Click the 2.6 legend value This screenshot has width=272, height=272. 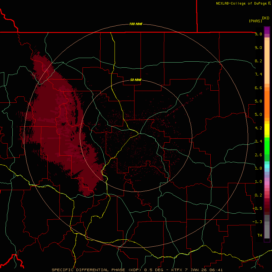tap(258, 155)
